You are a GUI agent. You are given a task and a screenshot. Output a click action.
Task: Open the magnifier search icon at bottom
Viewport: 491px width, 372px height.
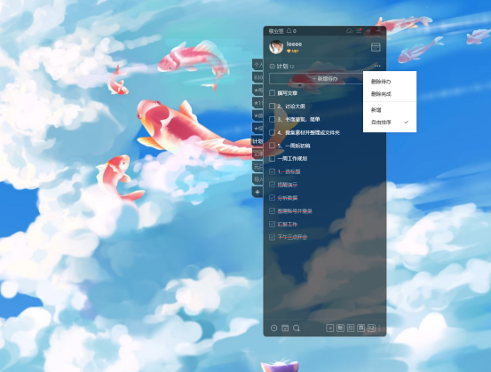point(297,328)
